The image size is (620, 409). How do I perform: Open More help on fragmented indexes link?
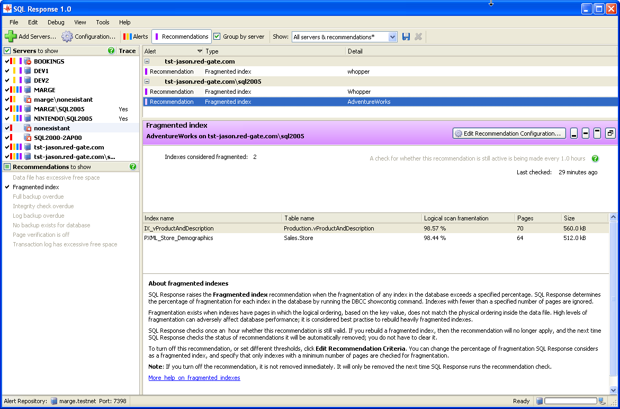pyautogui.click(x=194, y=378)
